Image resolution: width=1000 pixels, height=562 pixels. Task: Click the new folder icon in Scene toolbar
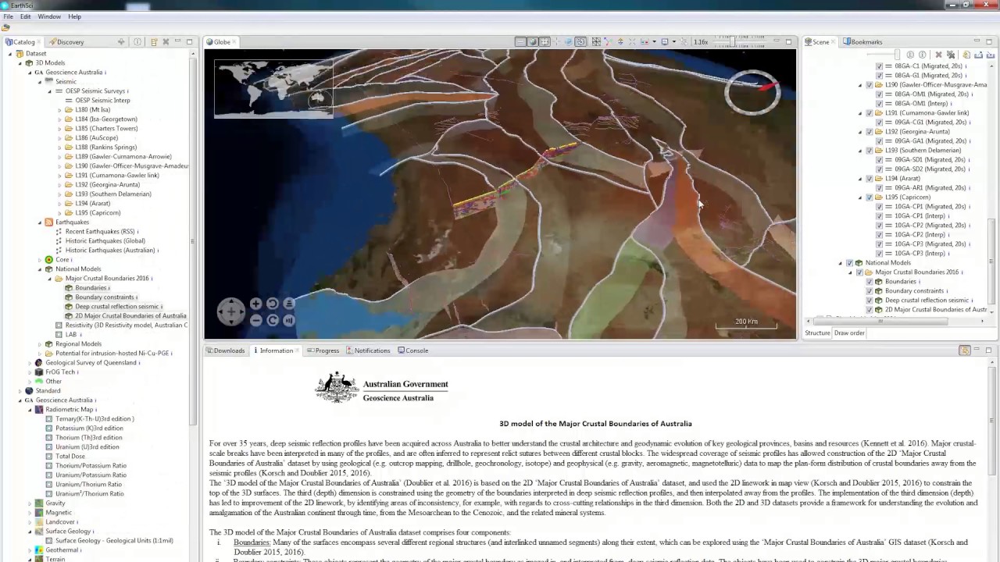pos(966,55)
